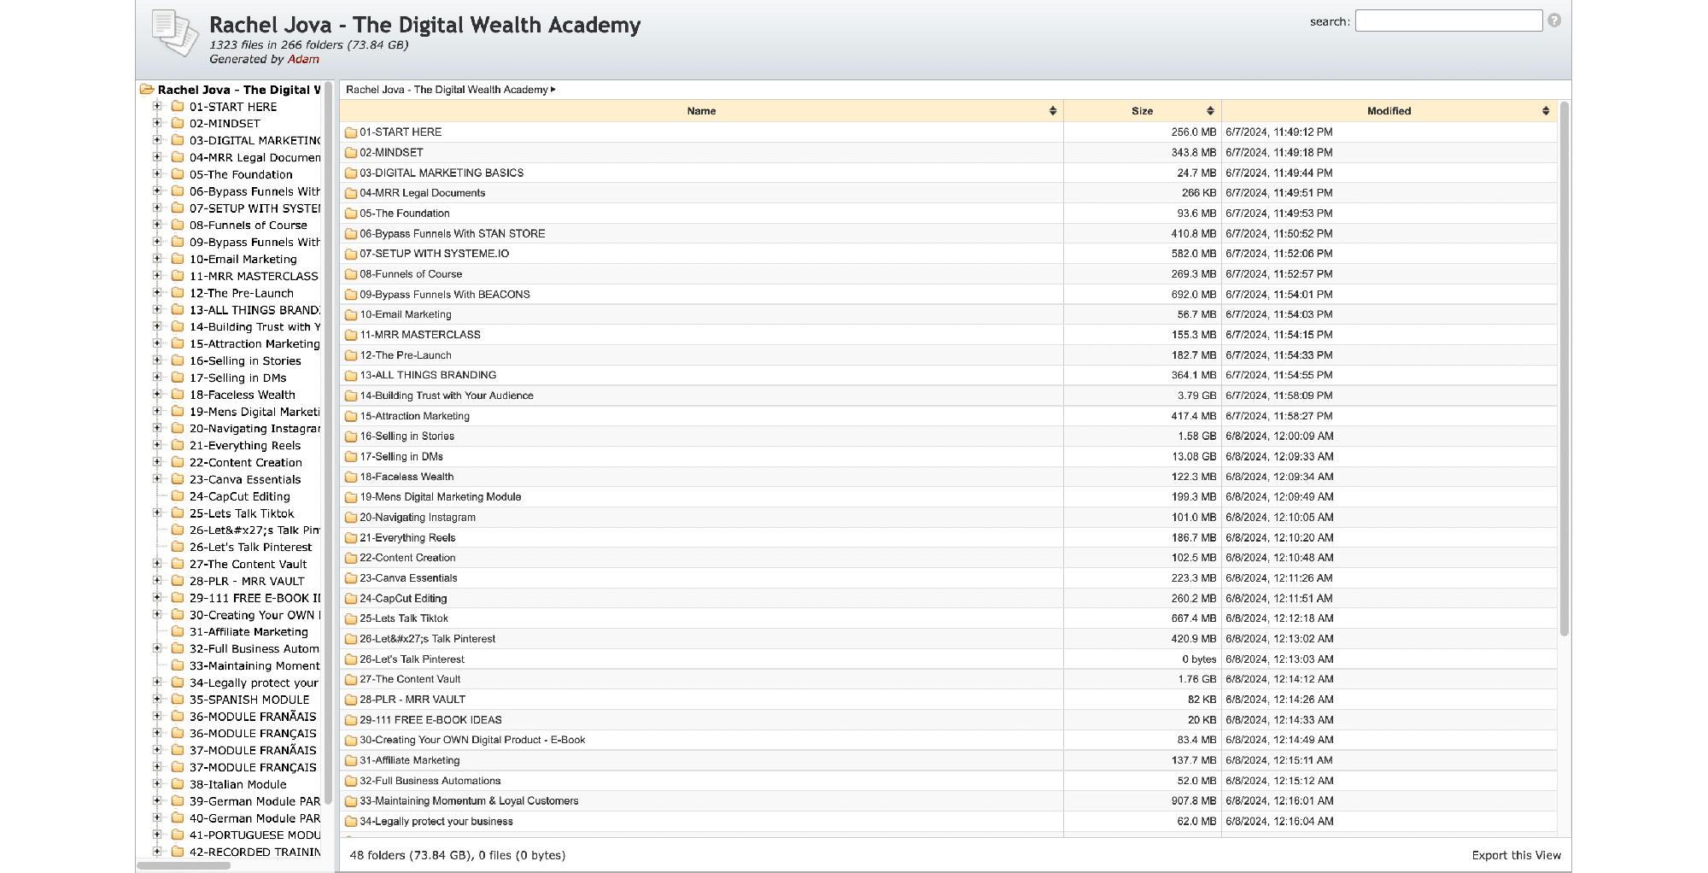Click tree folder icon for 38-Italian Module
The image size is (1708, 873).
(x=178, y=784)
